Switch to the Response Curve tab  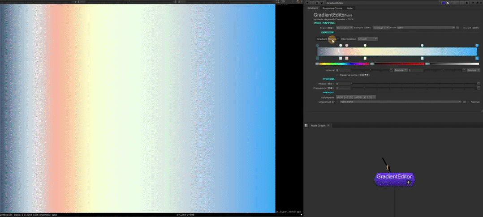click(x=332, y=9)
